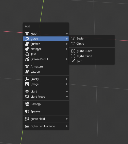The height and width of the screenshot is (144, 128).
Task: Click the Metaball icon
Action: point(27,49)
